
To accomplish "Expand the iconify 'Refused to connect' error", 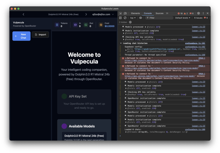I will (x=126, y=58).
